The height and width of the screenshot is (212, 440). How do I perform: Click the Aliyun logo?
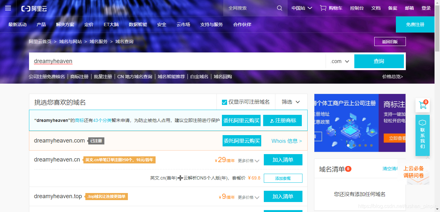tap(34, 8)
